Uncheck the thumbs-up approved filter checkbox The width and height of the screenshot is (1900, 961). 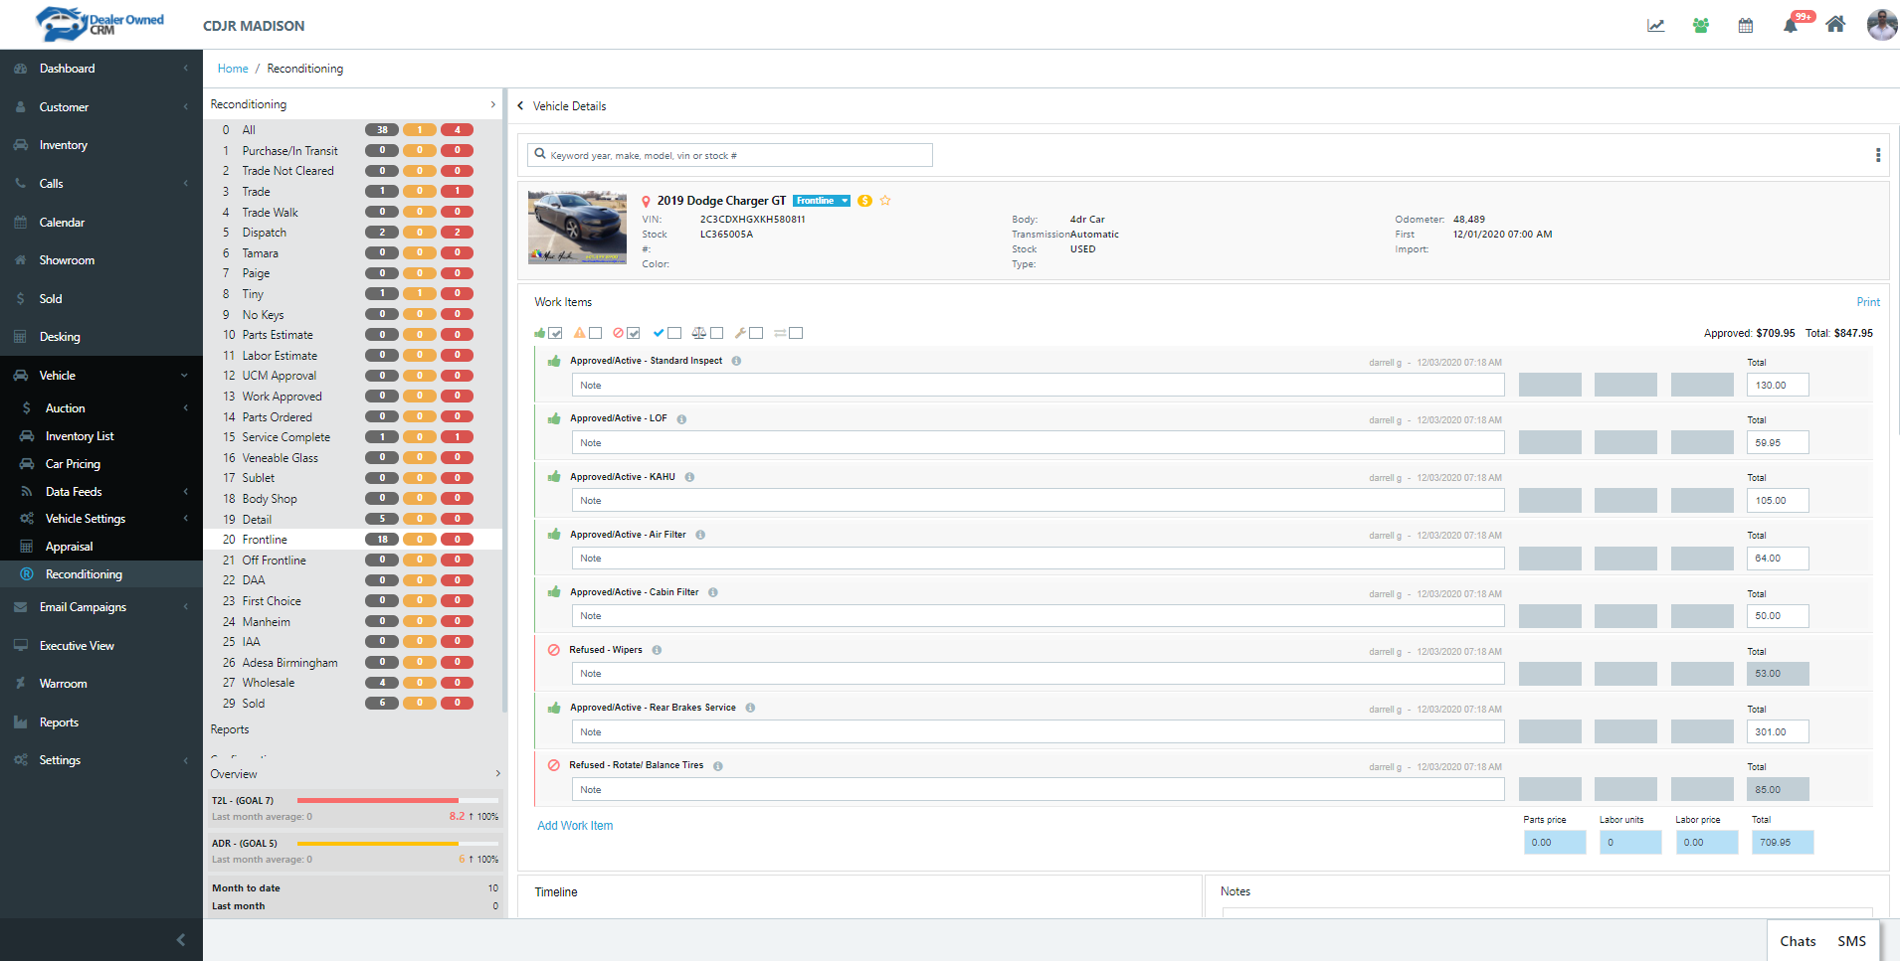click(x=556, y=333)
